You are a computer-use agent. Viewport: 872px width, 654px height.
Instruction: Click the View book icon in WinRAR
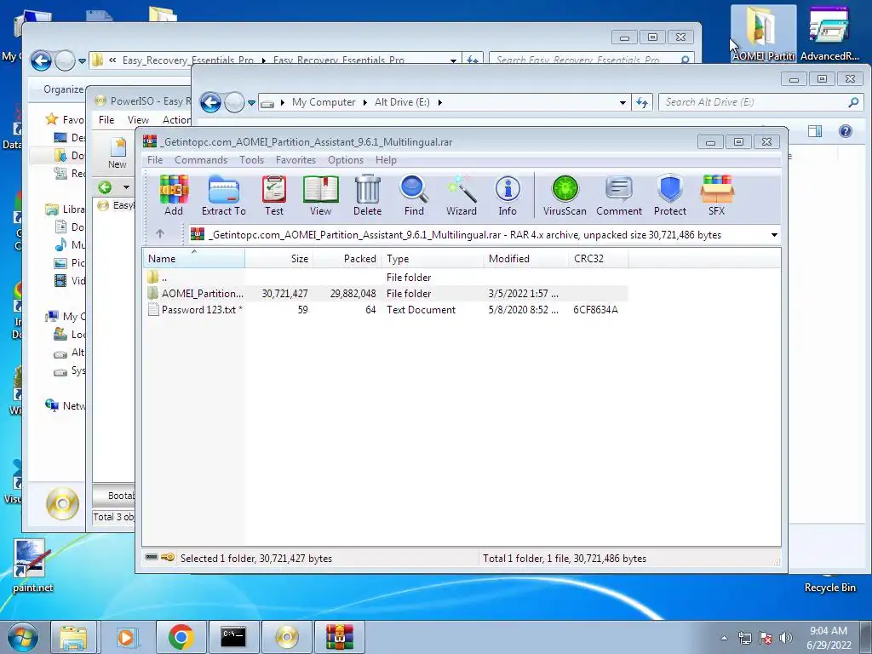(320, 195)
